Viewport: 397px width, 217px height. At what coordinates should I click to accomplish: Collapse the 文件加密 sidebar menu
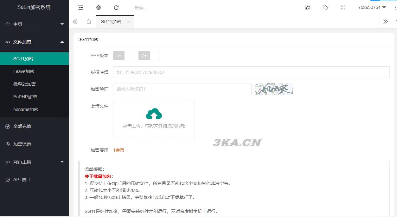[34, 42]
